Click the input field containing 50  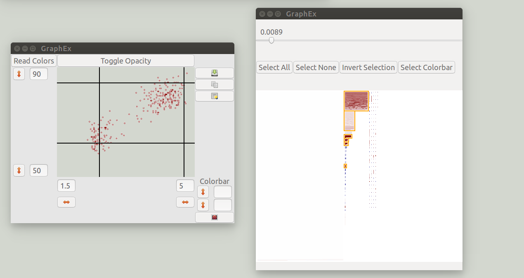39,170
